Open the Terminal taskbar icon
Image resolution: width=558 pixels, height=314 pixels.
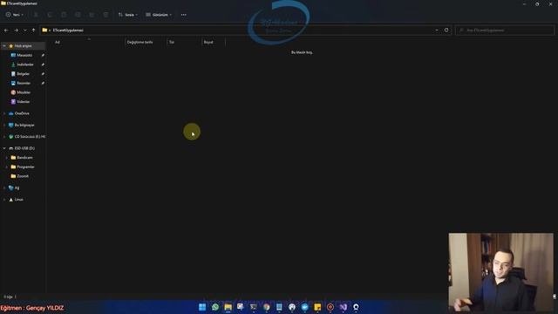point(254,307)
